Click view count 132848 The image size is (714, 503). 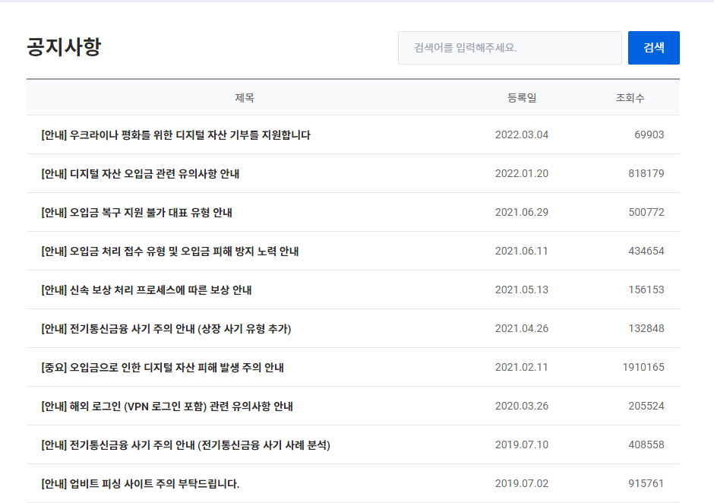point(646,328)
